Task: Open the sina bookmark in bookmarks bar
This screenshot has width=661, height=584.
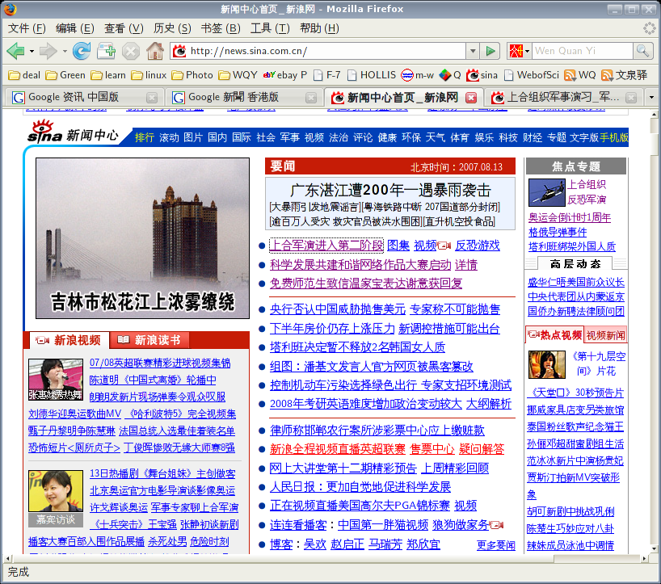Action: tap(482, 75)
